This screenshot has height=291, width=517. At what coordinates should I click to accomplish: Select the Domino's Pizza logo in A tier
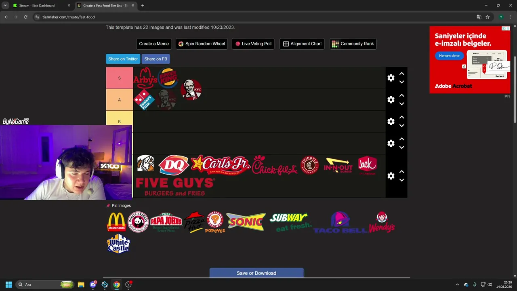144,99
